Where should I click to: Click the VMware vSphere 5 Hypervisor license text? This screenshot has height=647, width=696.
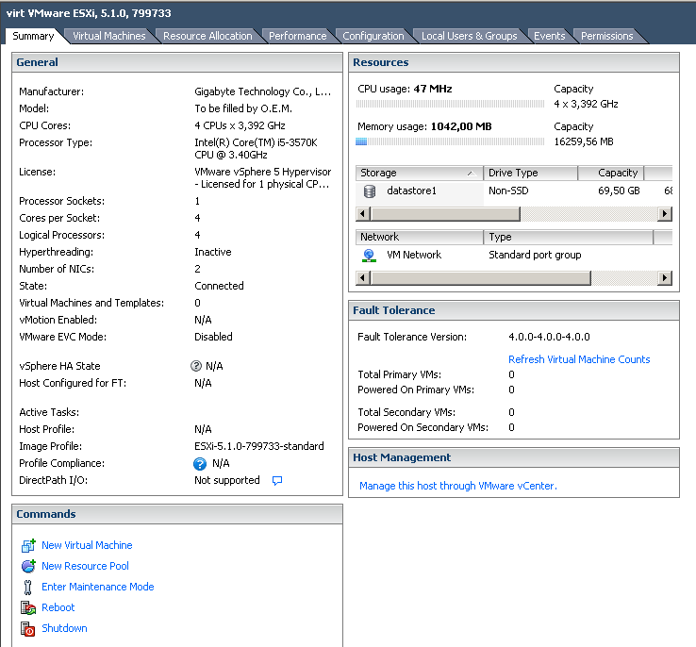263,178
